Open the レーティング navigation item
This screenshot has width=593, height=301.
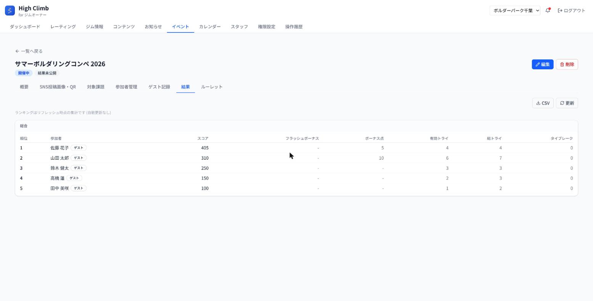(63, 27)
